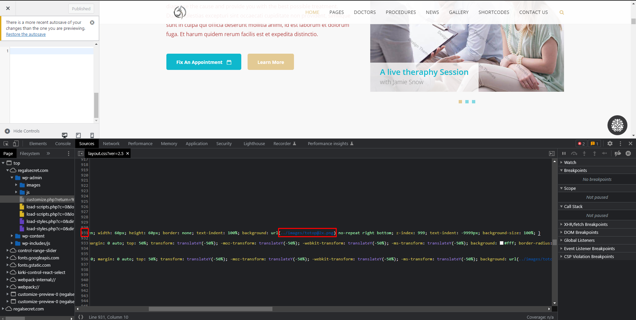Click the code editor horizontal scrollbar

[x=210, y=309]
